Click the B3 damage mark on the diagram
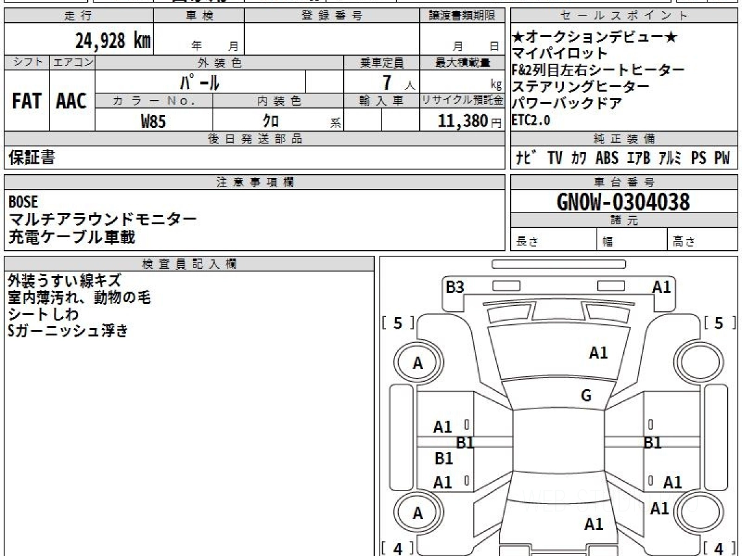 pyautogui.click(x=455, y=287)
